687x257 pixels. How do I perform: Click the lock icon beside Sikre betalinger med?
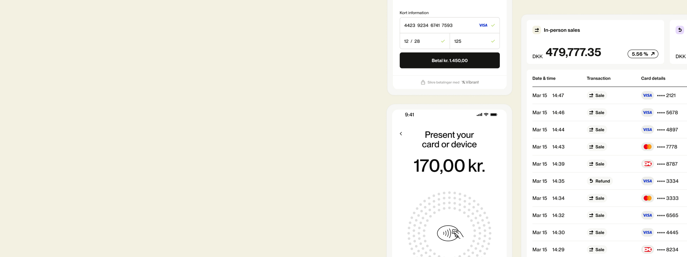[423, 82]
